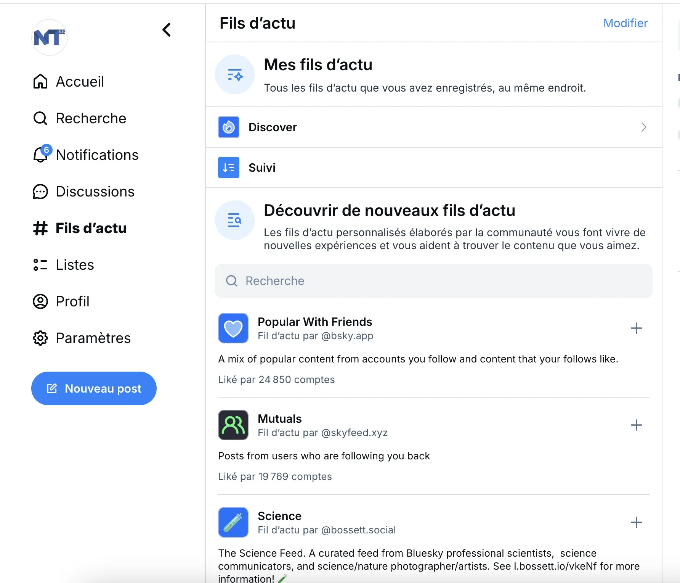The image size is (680, 583).
Task: Open notifications bell with 6 badge
Action: click(41, 155)
